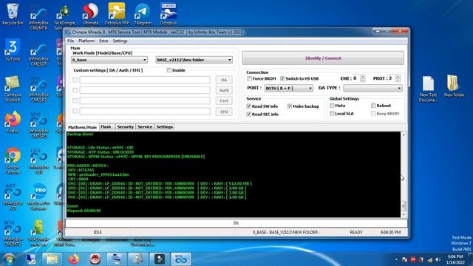Switch to the Flash tab

106,126
